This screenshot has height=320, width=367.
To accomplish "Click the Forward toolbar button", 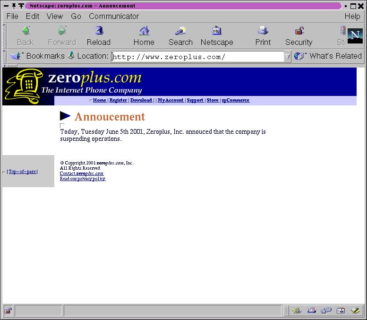I will [x=62, y=36].
